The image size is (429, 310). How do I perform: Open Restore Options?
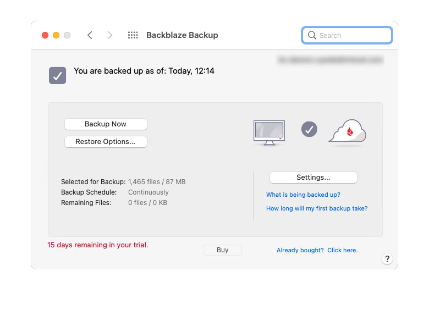pos(106,142)
